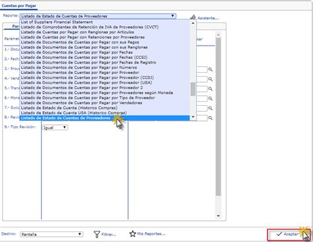The height and width of the screenshot is (242, 313).
Task: Click search icon for parameter 3 Proveedor
Action: pyautogui.click(x=211, y=69)
